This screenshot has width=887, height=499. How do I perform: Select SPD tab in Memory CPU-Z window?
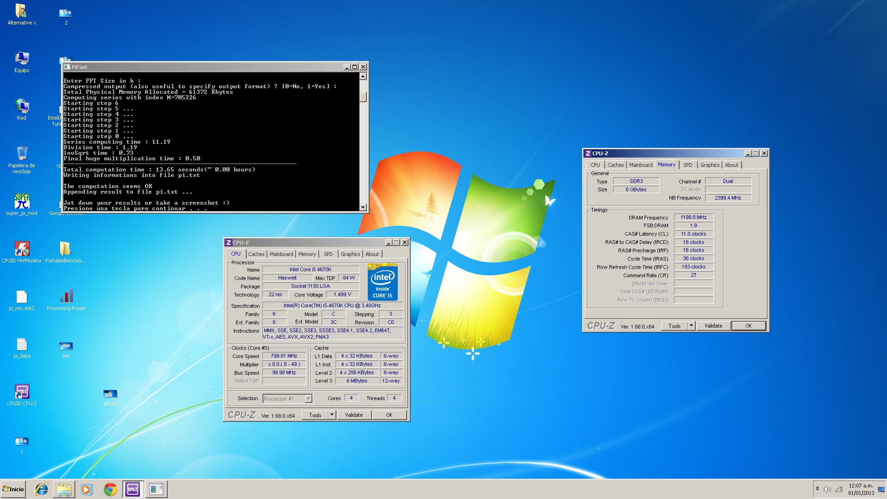tap(688, 165)
